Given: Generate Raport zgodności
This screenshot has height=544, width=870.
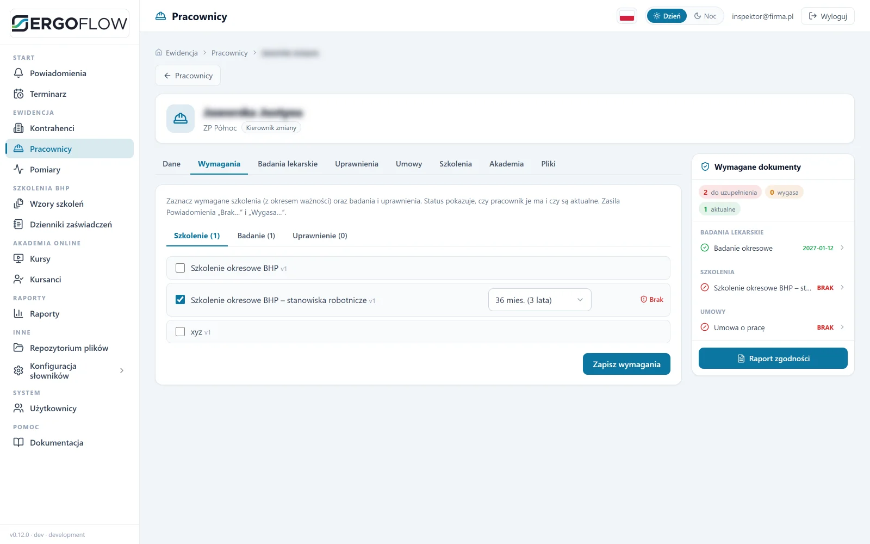Looking at the screenshot, I should point(773,358).
